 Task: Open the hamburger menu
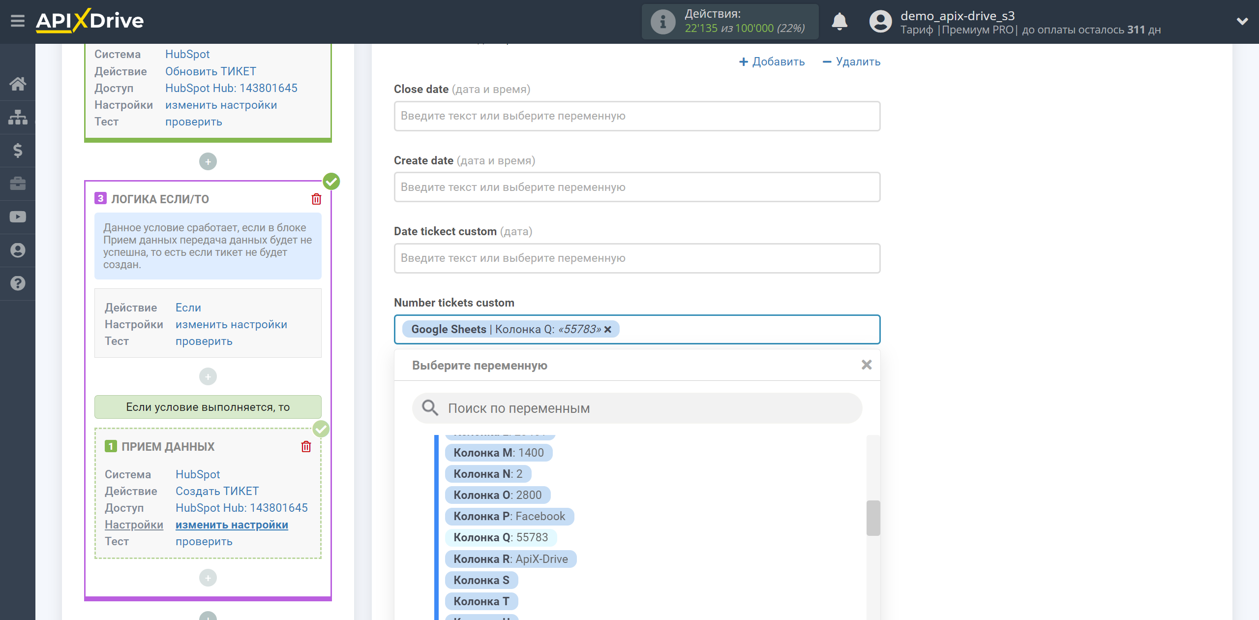click(18, 21)
